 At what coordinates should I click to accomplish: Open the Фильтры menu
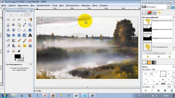point(86,5)
